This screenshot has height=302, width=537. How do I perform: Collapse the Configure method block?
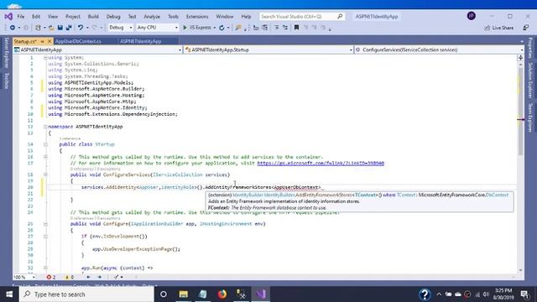click(x=45, y=224)
